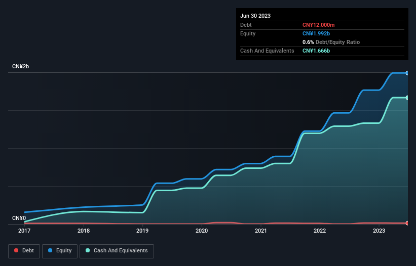The width and height of the screenshot is (416, 266).
Task: Select the 2019 x-axis label
Action: click(x=142, y=231)
